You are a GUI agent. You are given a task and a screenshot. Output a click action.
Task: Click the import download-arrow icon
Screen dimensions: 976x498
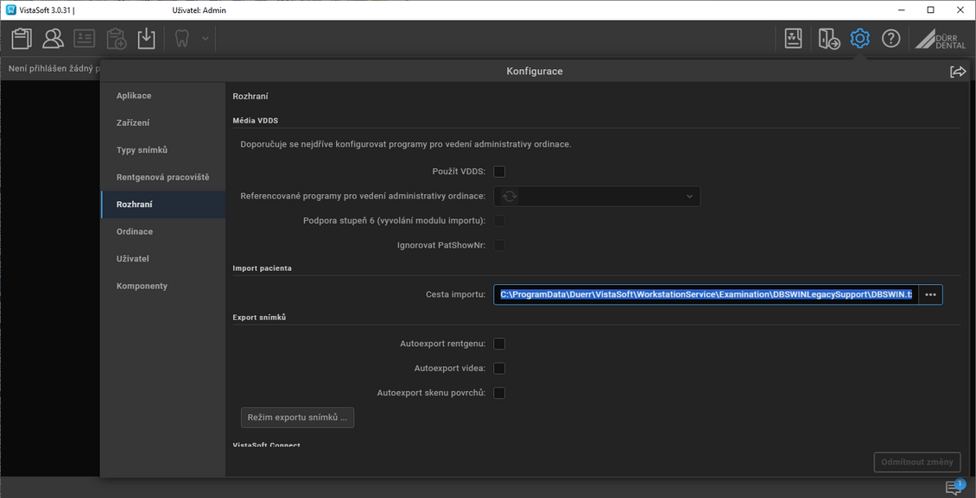tap(146, 39)
